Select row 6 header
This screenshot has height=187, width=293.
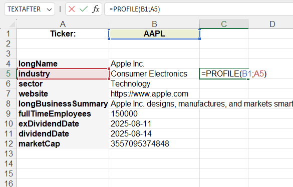[x=8, y=83]
